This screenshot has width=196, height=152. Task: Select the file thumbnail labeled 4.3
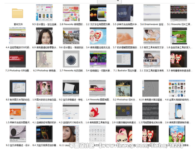coord(71,111)
